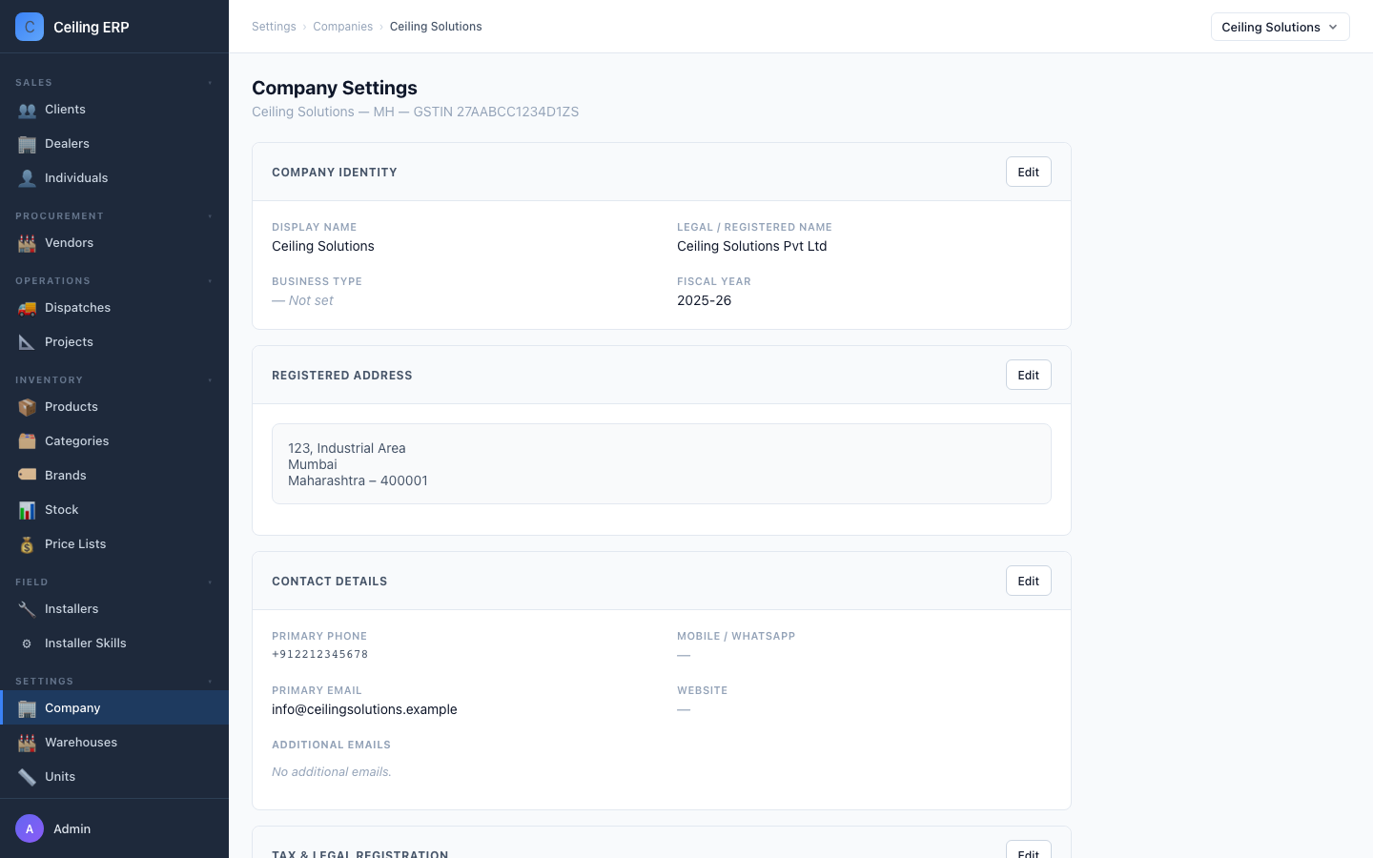
Task: Navigate to Warehouses settings
Action: tap(114, 743)
